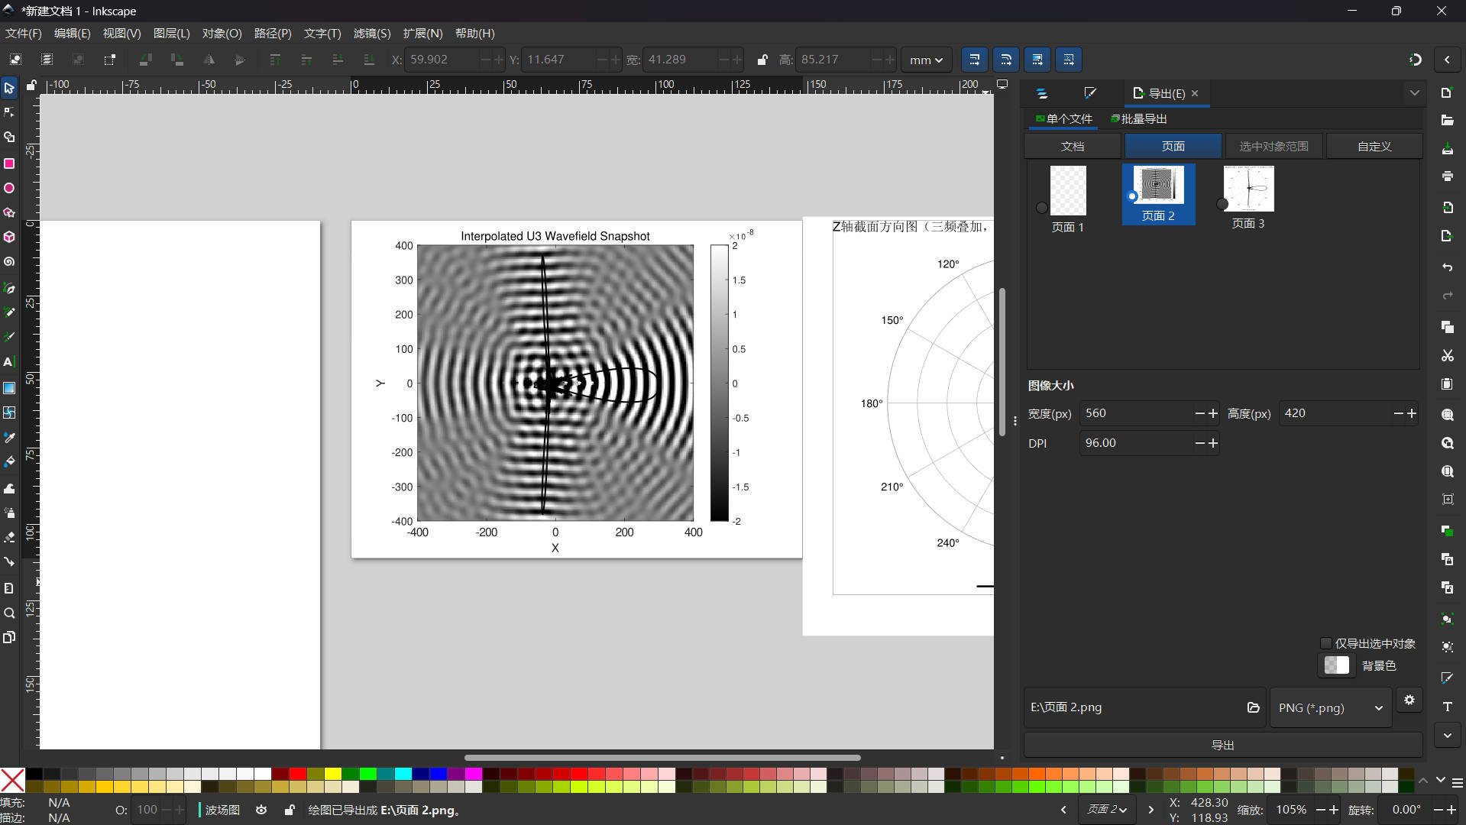Click the DPI input field
This screenshot has width=1466, height=825.
tap(1134, 443)
